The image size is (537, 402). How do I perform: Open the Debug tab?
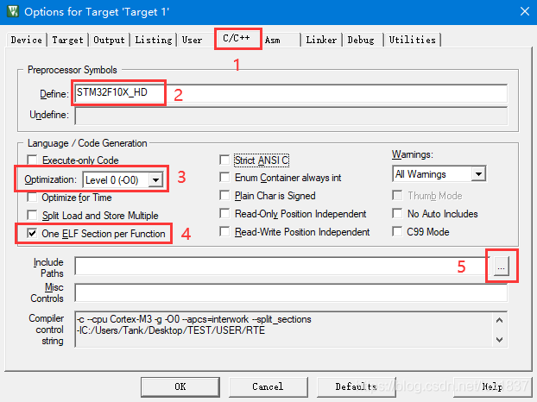[x=361, y=40]
